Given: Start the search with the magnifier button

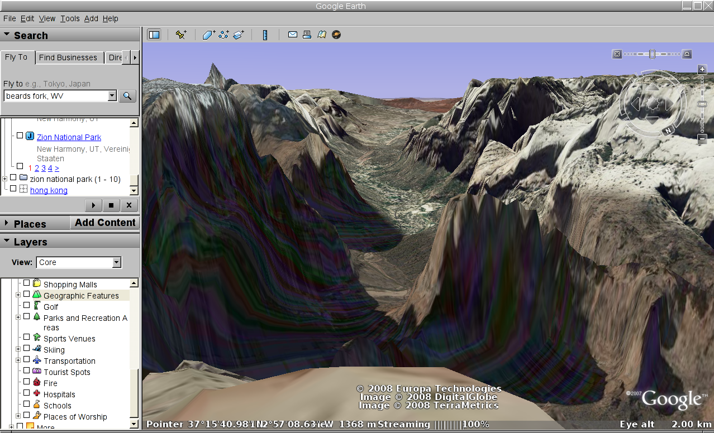Looking at the screenshot, I should pyautogui.click(x=128, y=96).
